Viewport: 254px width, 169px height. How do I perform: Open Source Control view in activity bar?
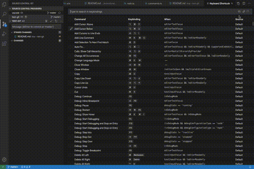coord(4,24)
